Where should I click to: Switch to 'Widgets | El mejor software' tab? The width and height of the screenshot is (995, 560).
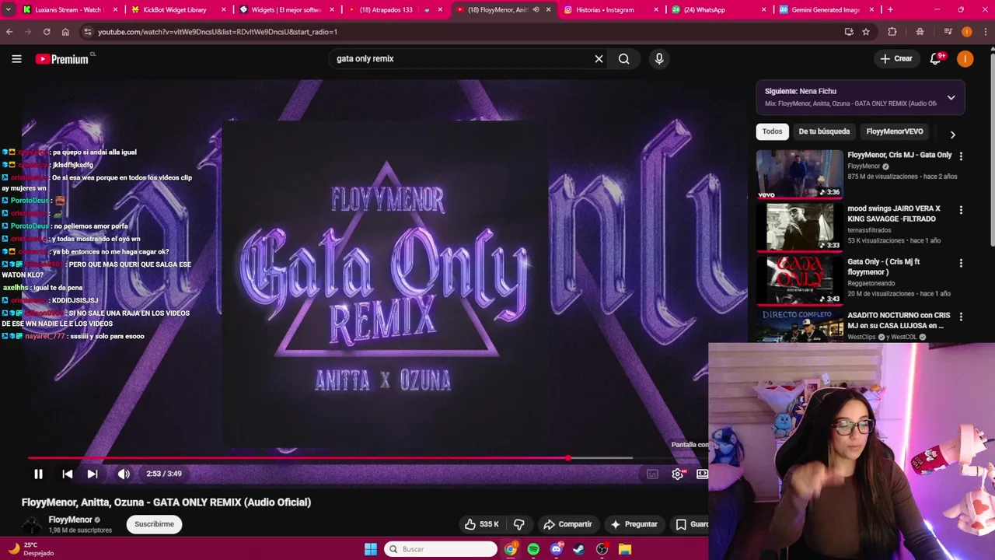285,9
